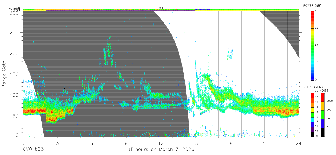The height and width of the screenshot is (155, 336).
Task: Click the 10000 label in NOISE legend
Action: 329,101
